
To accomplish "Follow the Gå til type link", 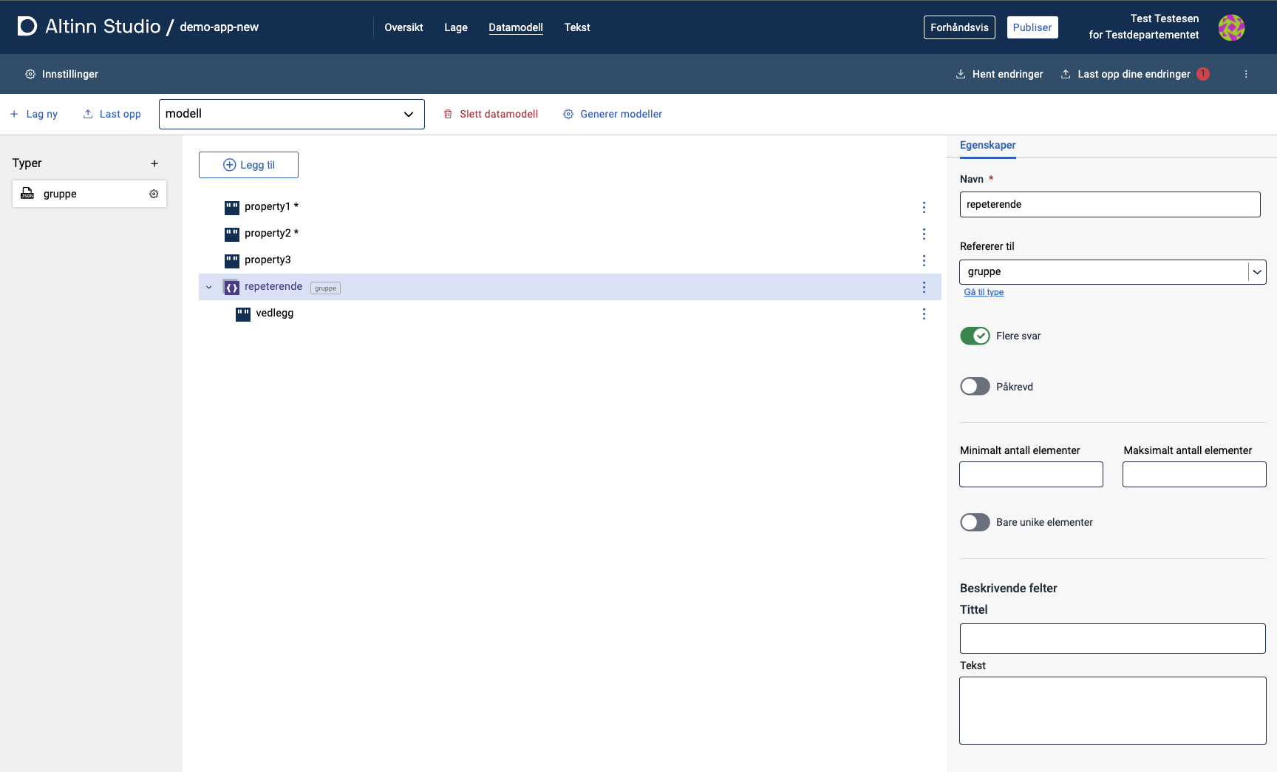I will pyautogui.click(x=984, y=292).
